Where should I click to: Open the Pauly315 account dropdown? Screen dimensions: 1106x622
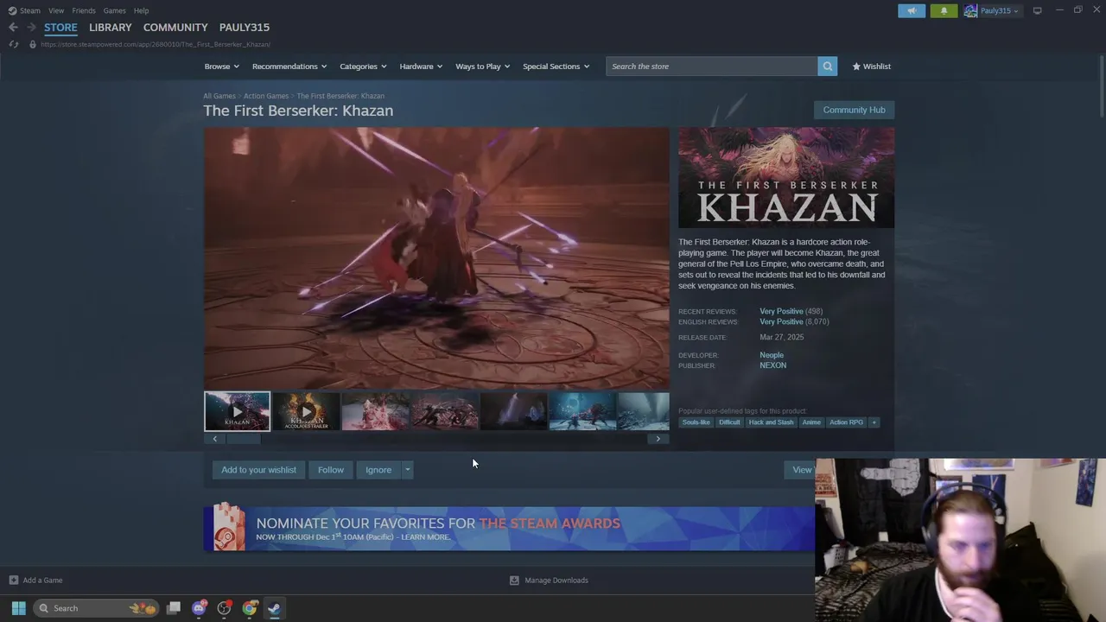point(999,10)
